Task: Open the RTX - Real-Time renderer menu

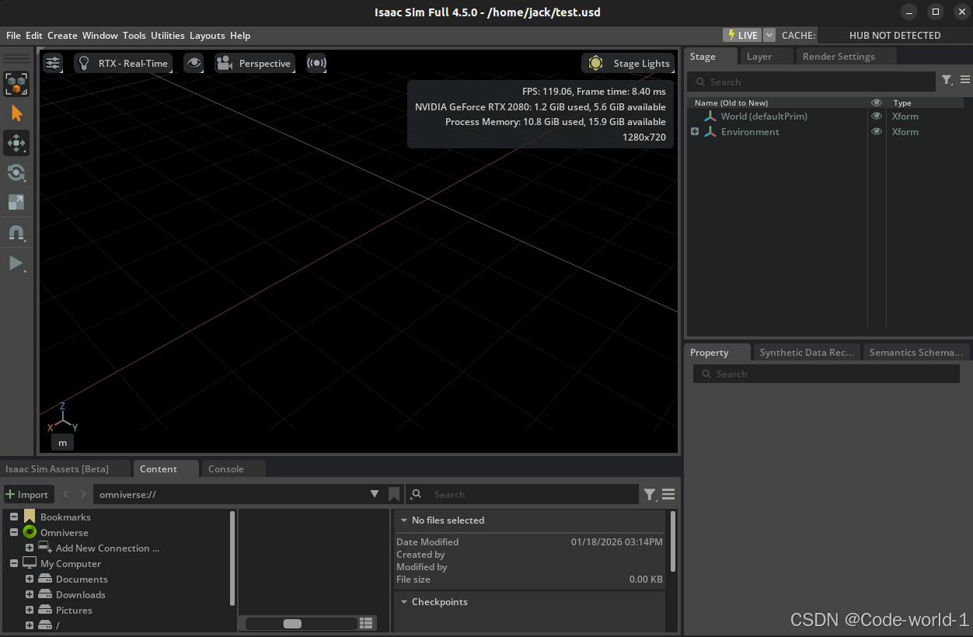Action: click(123, 63)
